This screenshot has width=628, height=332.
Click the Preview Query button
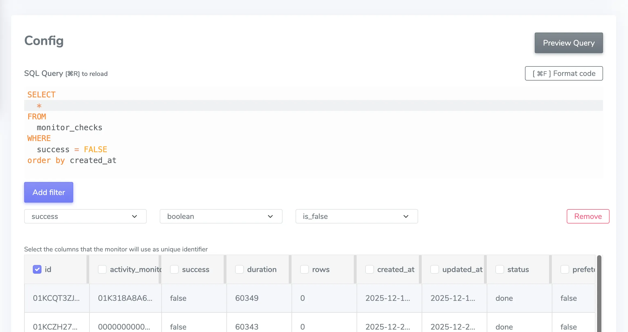point(569,43)
